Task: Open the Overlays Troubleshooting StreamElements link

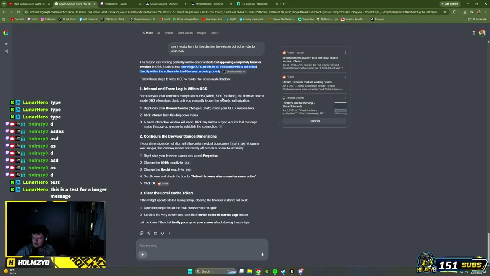Action: 299,105
